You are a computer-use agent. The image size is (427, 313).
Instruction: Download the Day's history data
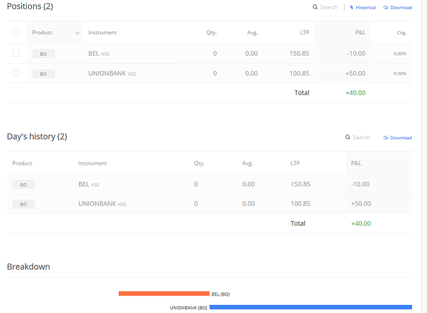[401, 138]
